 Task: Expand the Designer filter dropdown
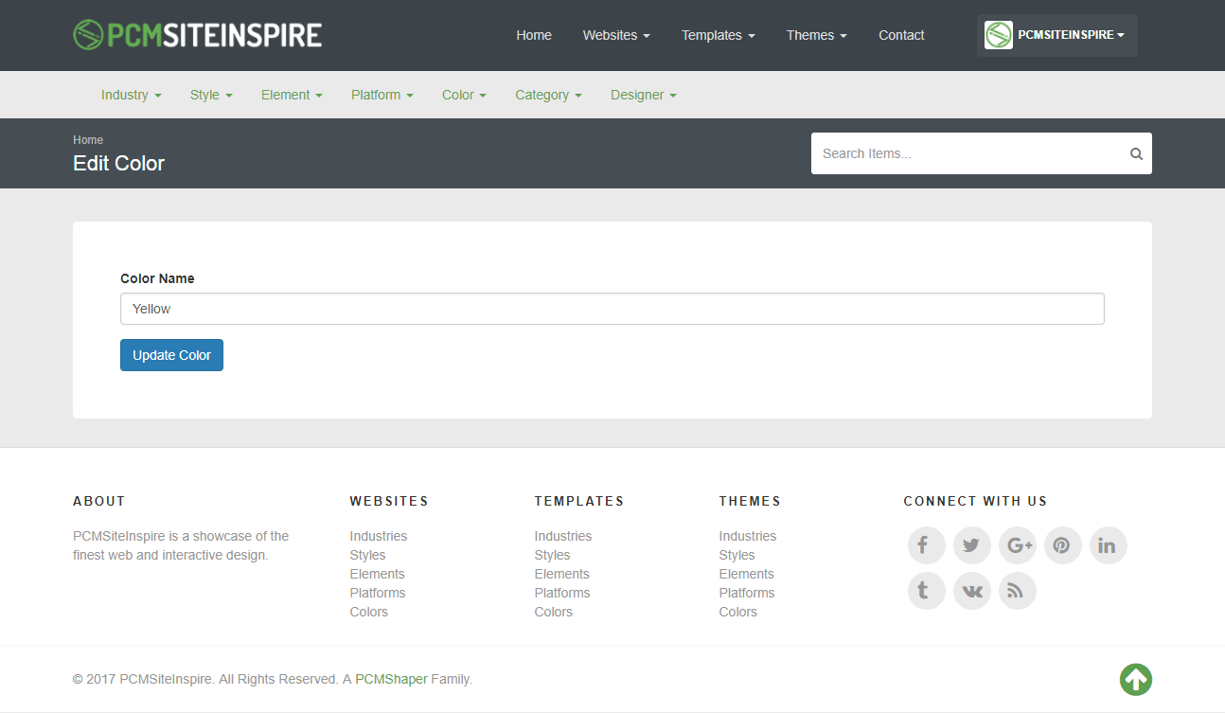644,95
